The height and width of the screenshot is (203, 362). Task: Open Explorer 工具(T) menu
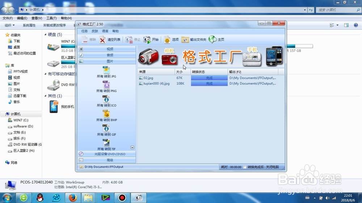51,18
